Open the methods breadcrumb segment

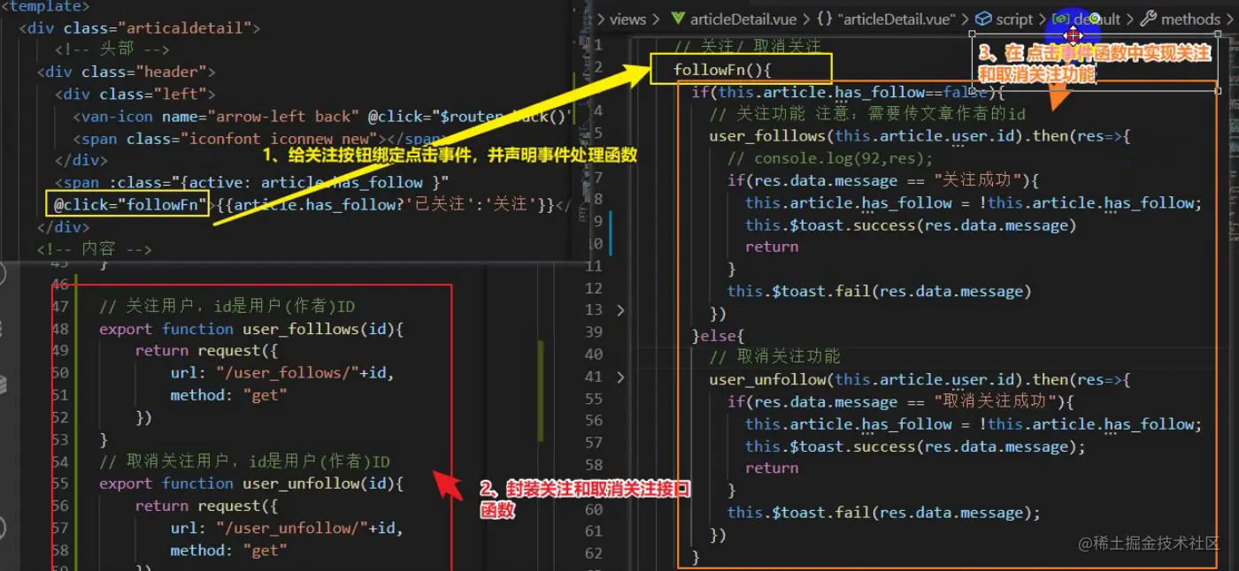coord(1181,19)
